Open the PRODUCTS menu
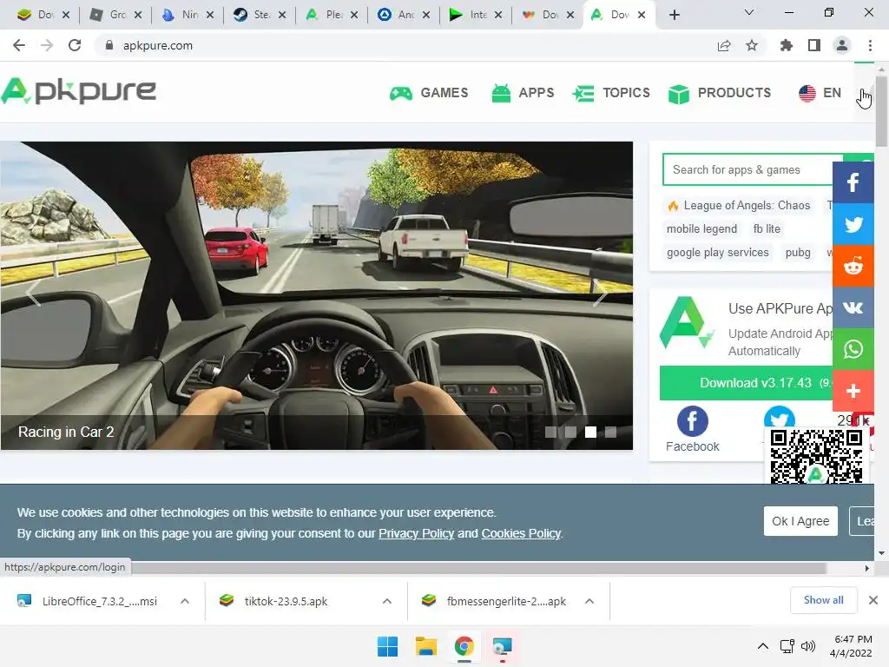This screenshot has width=889, height=667. [720, 93]
